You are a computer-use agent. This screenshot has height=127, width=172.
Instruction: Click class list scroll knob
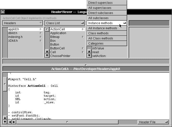pos(47,29)
